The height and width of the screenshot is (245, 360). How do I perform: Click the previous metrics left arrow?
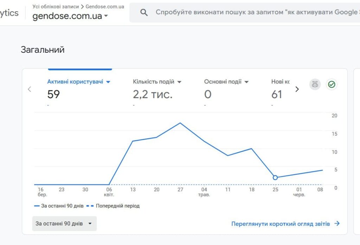click(30, 89)
